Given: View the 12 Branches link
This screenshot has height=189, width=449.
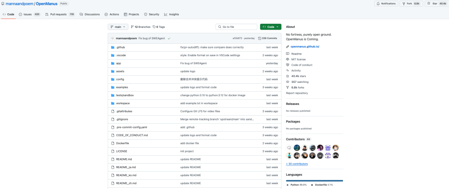Looking at the screenshot, I should pyautogui.click(x=141, y=27).
